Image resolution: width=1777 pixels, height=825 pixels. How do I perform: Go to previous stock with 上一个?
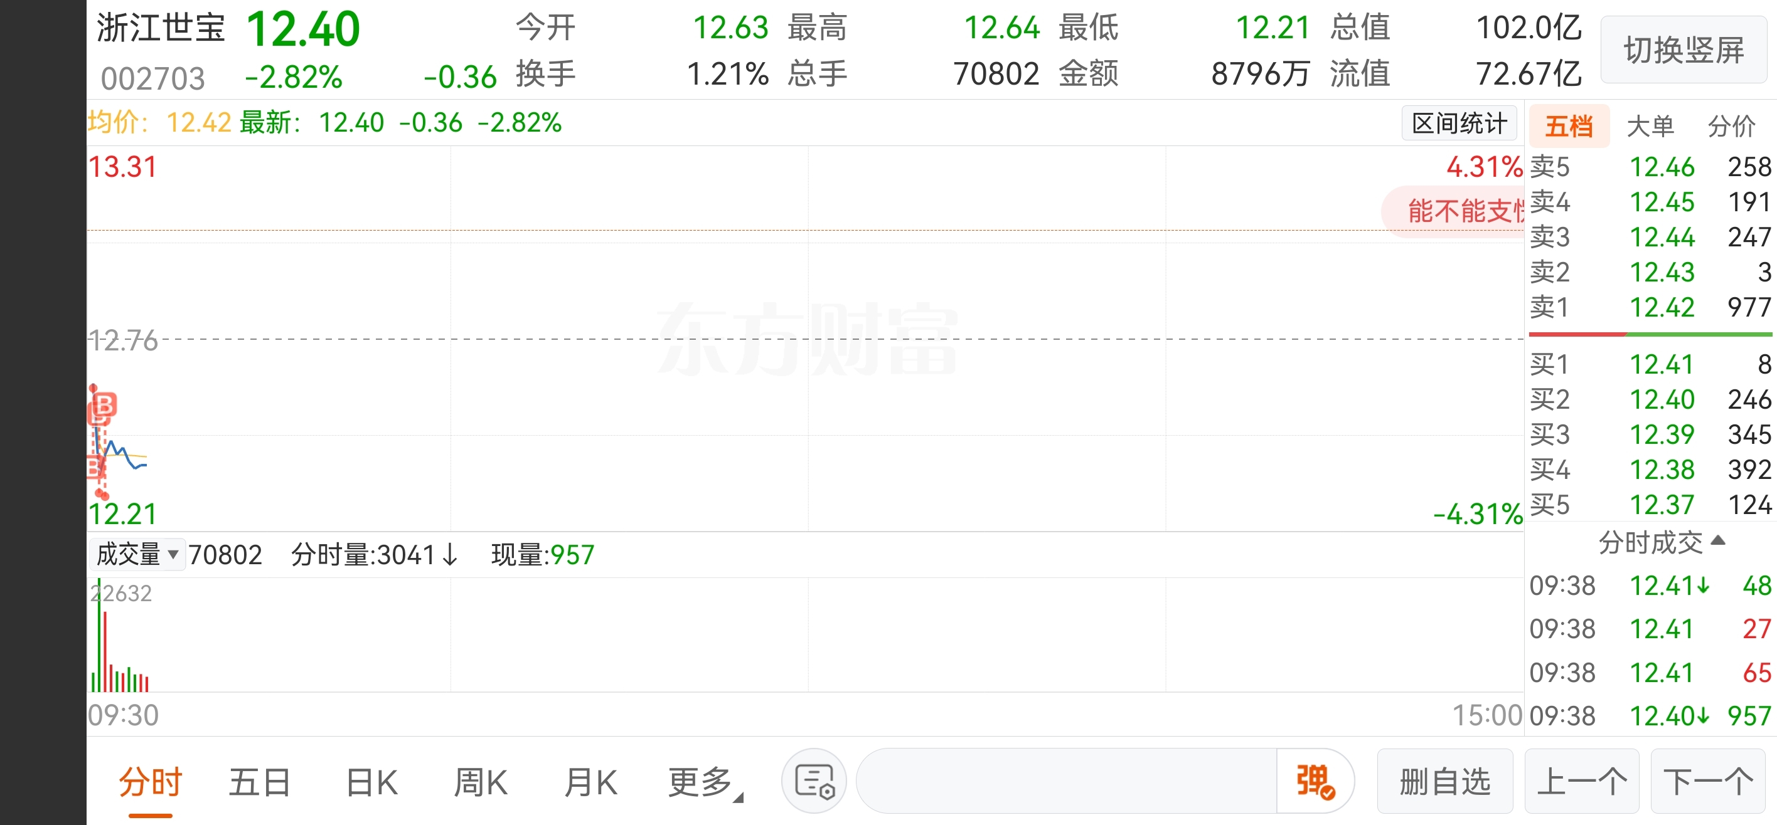click(x=1582, y=782)
